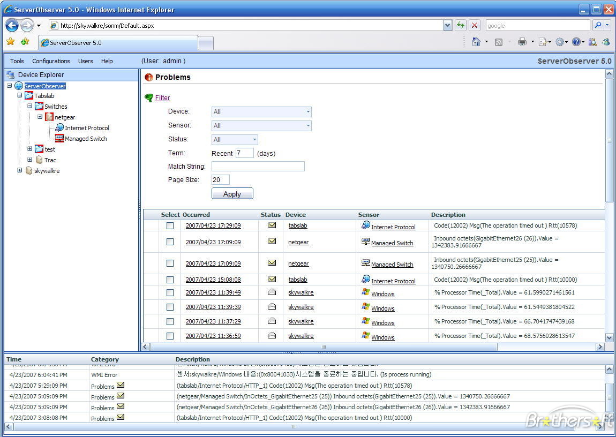Click the Apply button
Image resolution: width=616 pixels, height=437 pixels.
pos(232,194)
